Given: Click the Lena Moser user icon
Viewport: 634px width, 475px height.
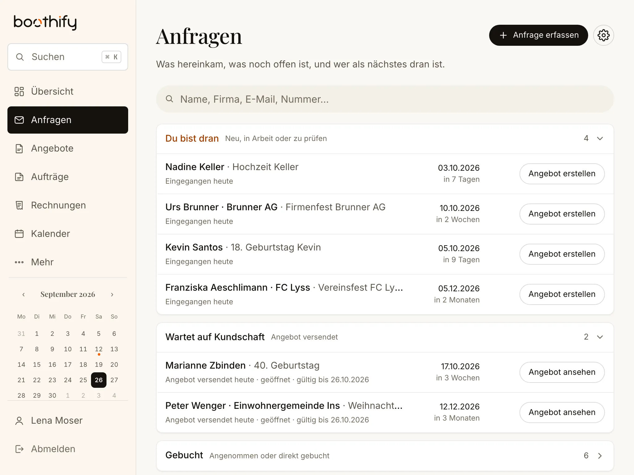Looking at the screenshot, I should pyautogui.click(x=19, y=421).
